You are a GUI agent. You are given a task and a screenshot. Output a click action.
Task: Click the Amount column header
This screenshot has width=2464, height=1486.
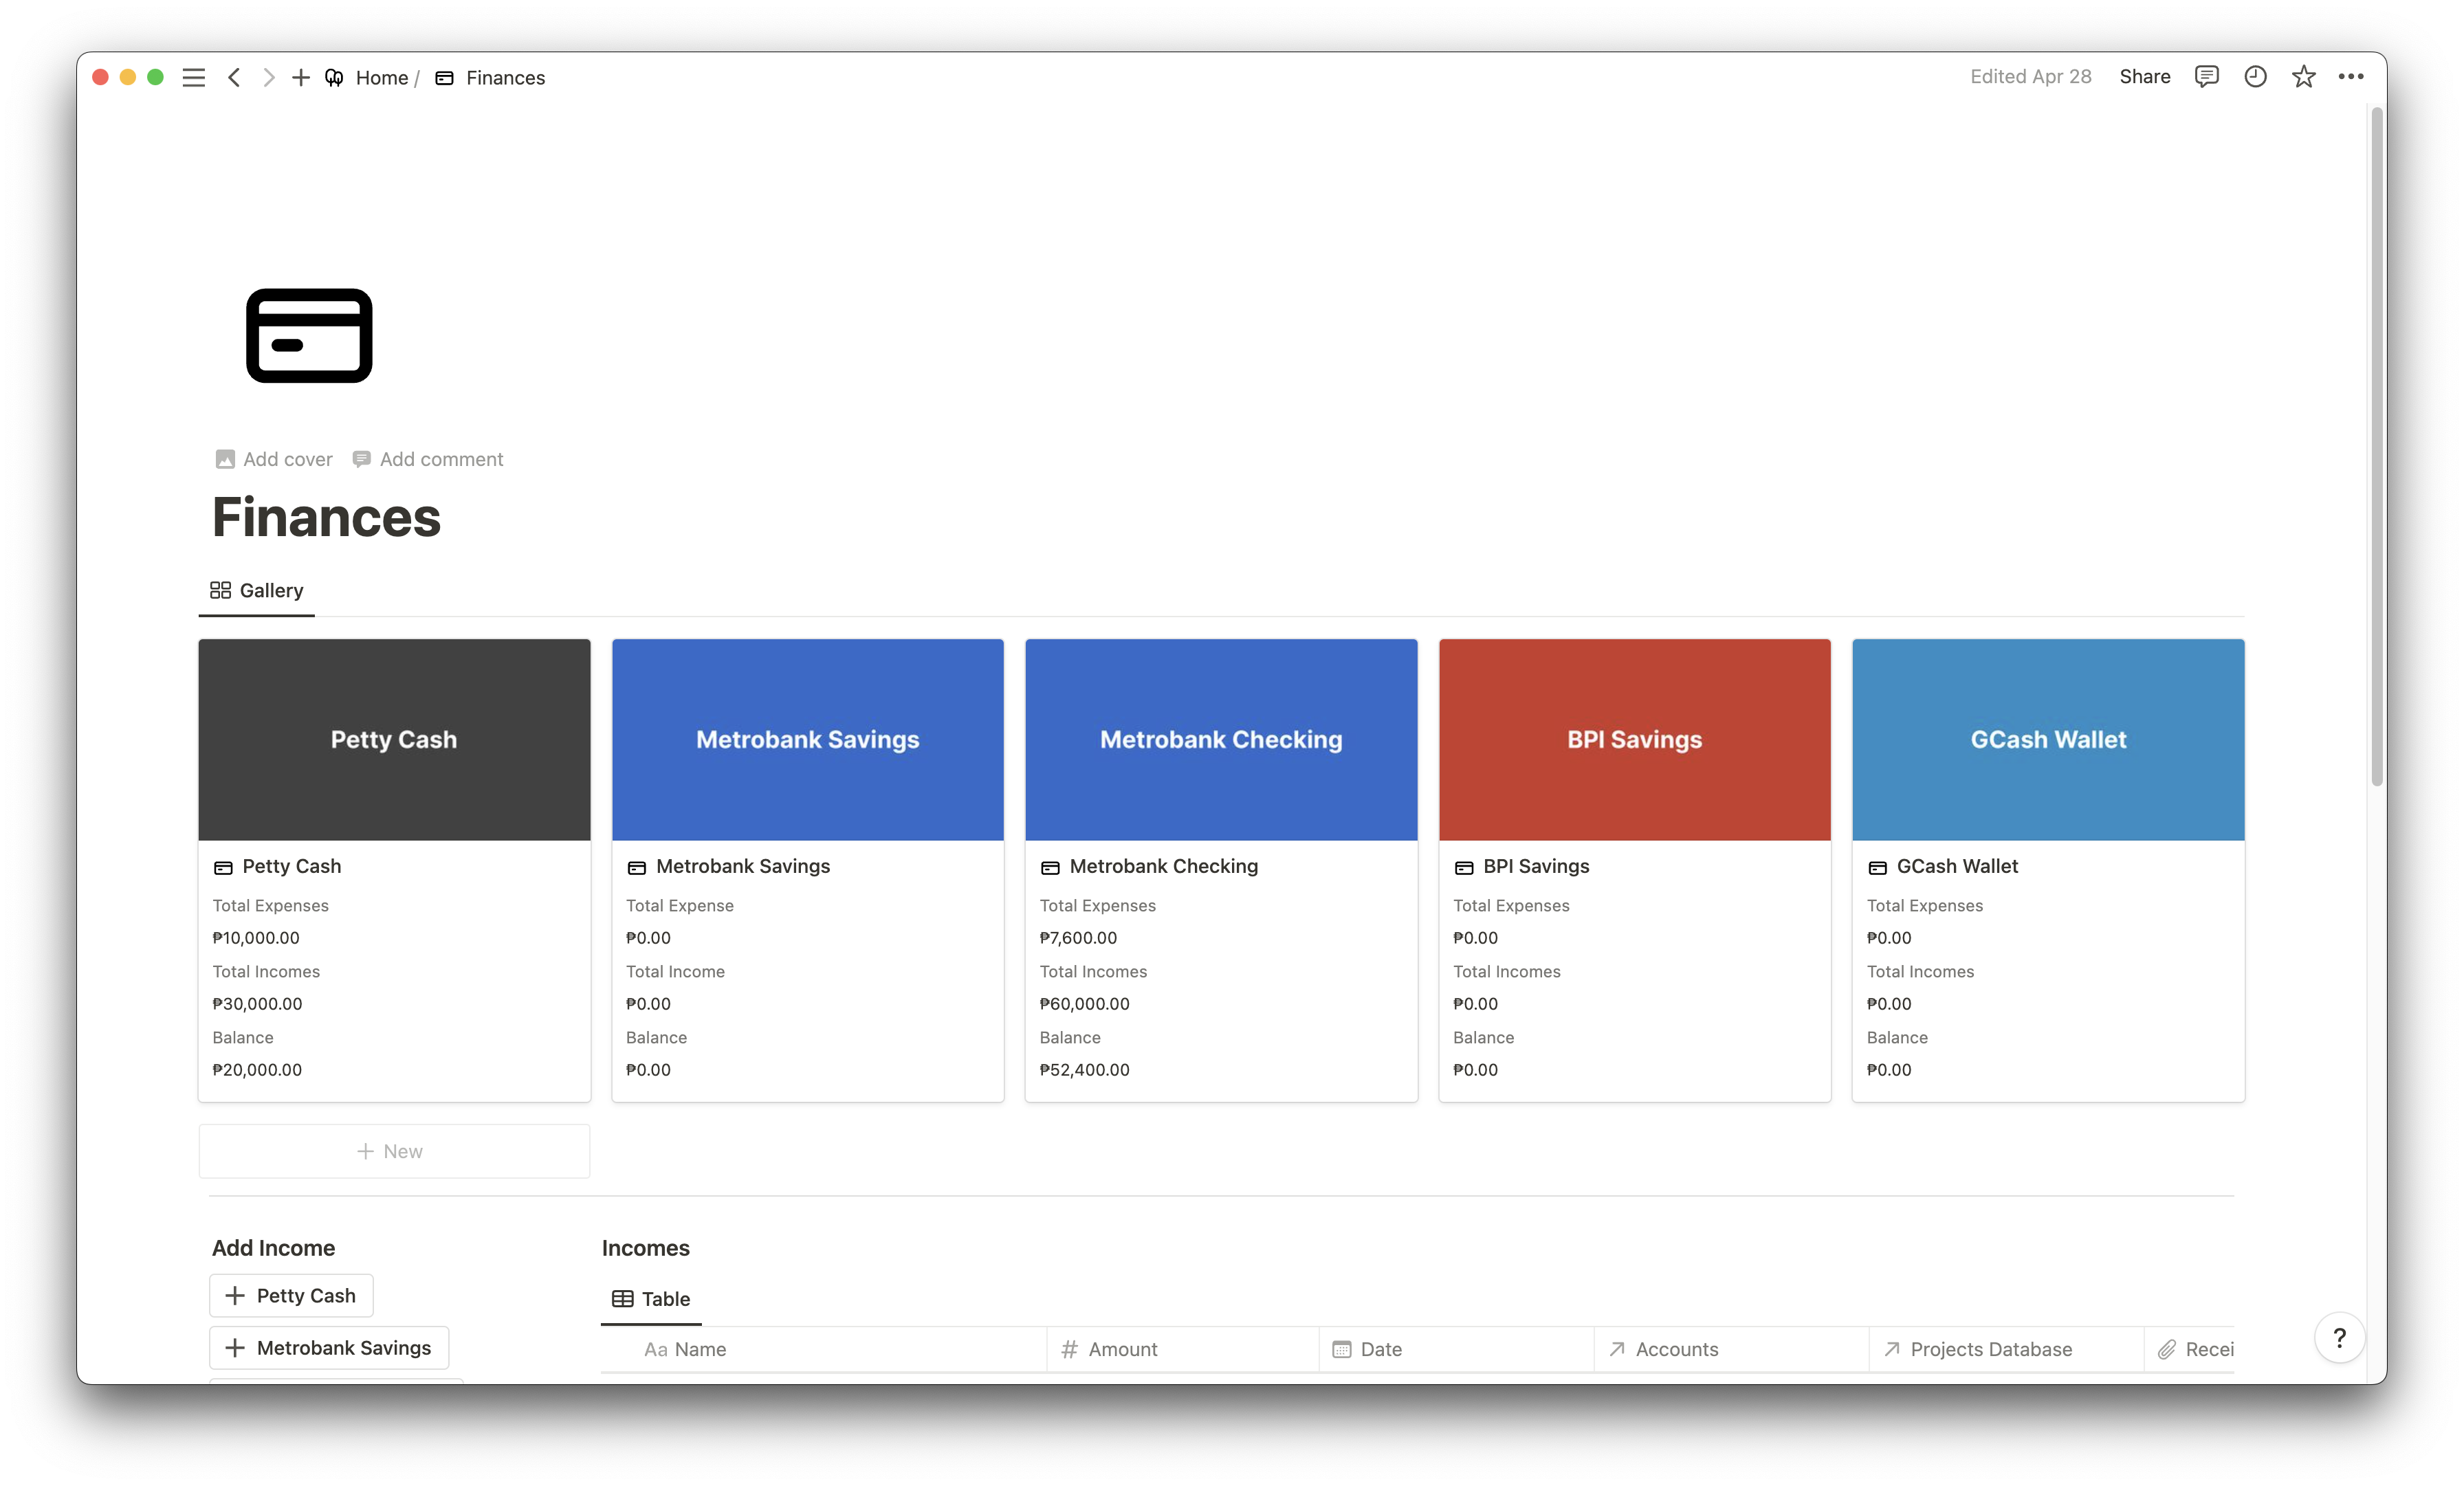(x=1183, y=1349)
